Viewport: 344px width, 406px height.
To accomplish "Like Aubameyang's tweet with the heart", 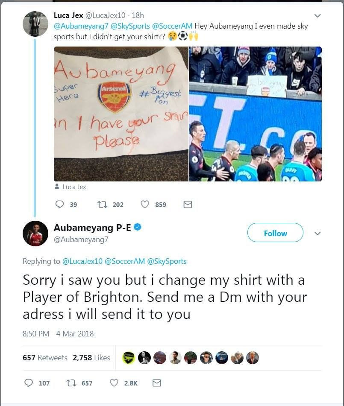I will [114, 383].
